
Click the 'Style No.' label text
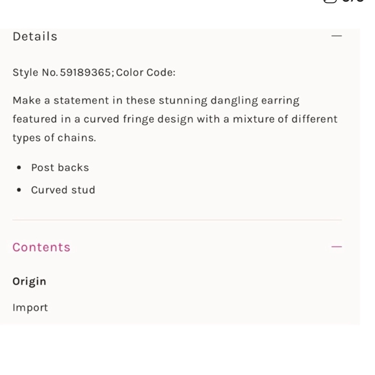click(x=35, y=72)
